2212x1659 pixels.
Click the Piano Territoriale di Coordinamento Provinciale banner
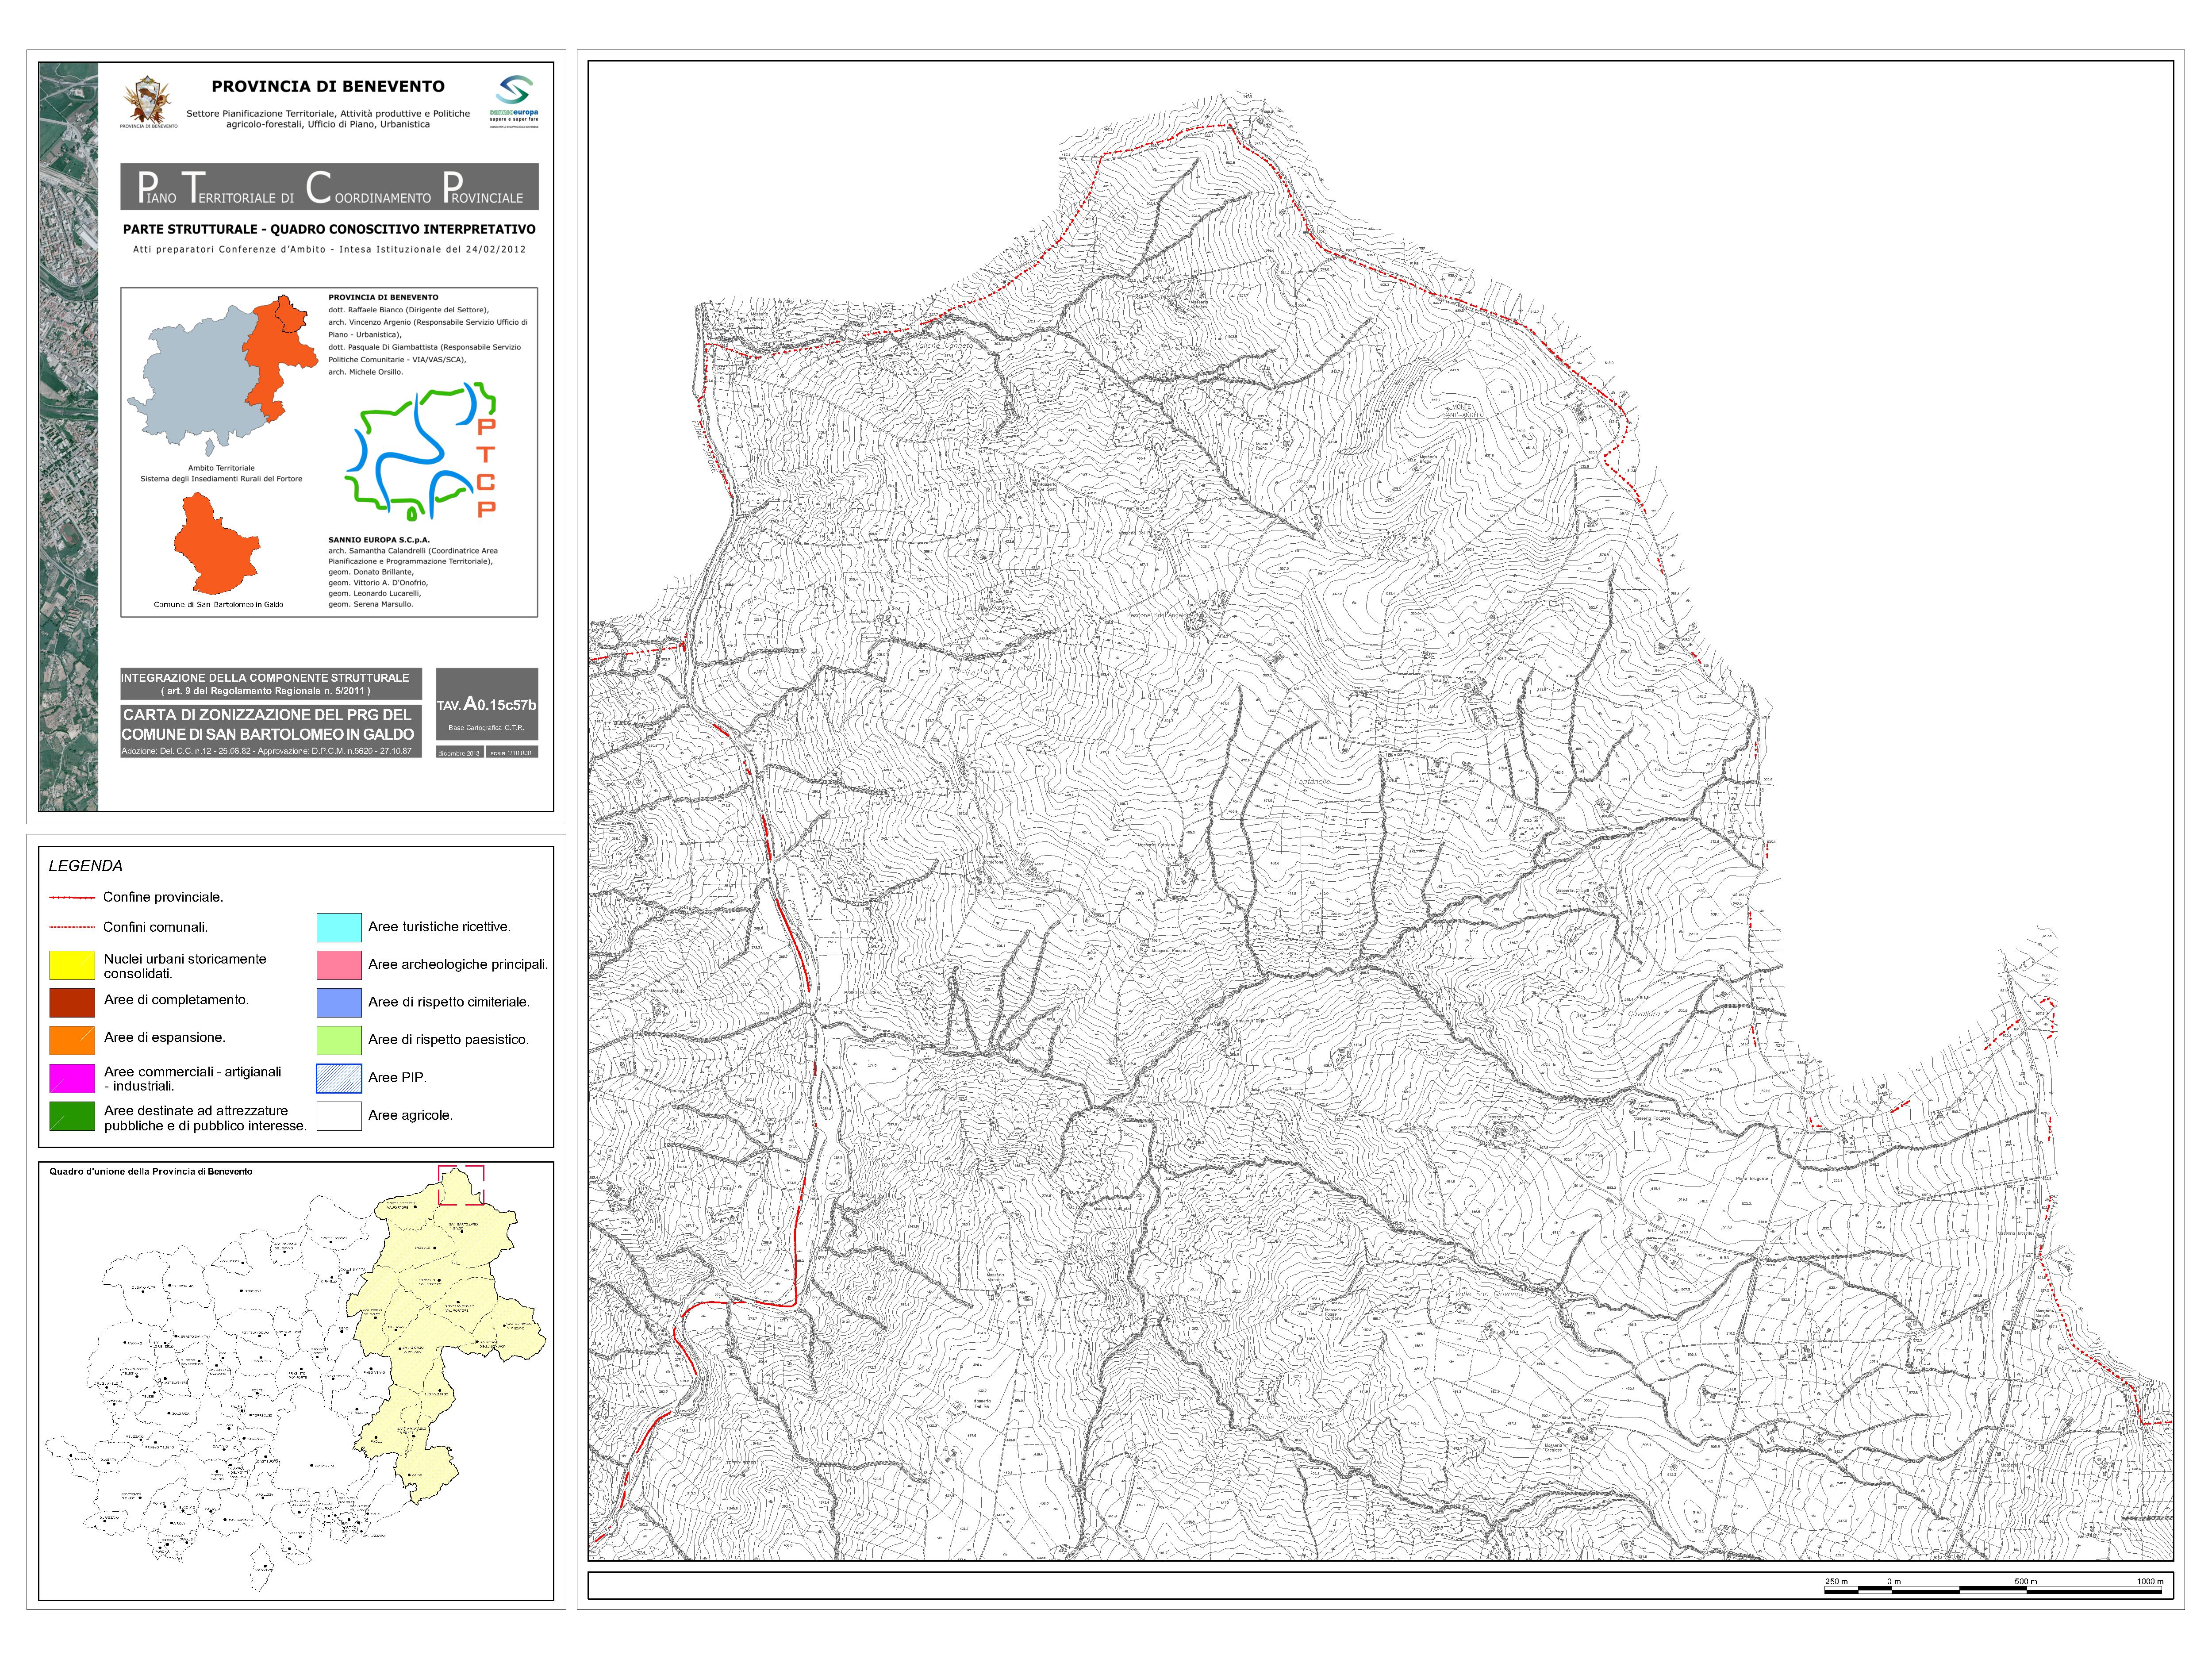[329, 187]
